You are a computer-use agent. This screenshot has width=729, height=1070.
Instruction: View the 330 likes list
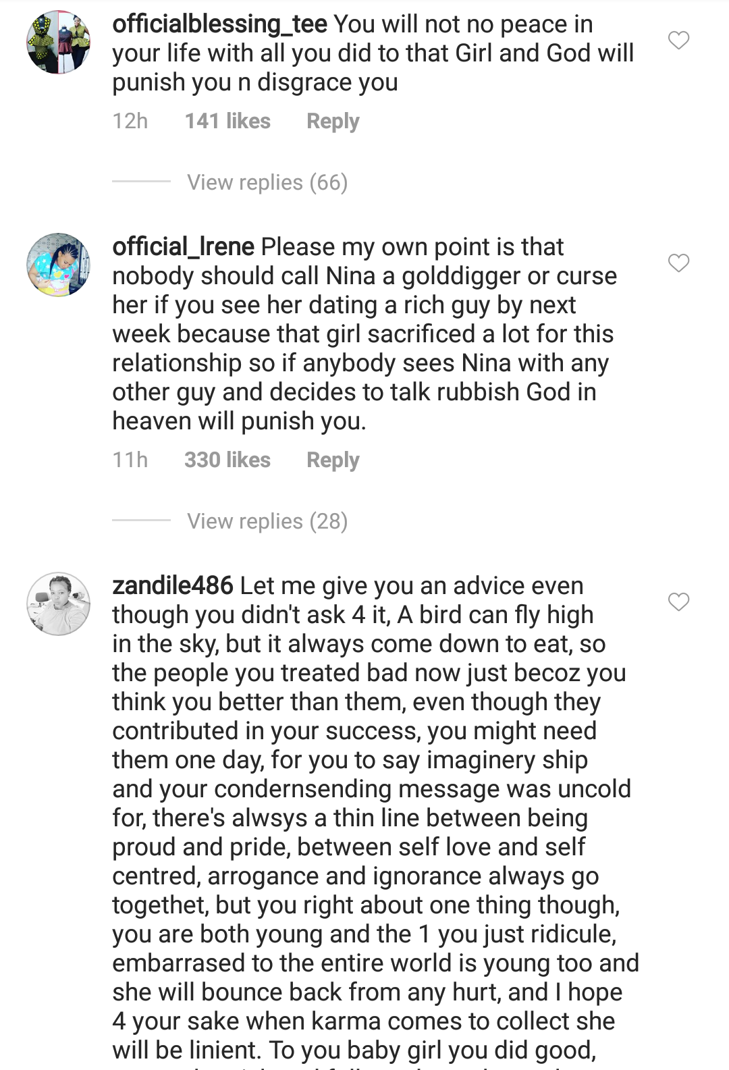pos(227,460)
